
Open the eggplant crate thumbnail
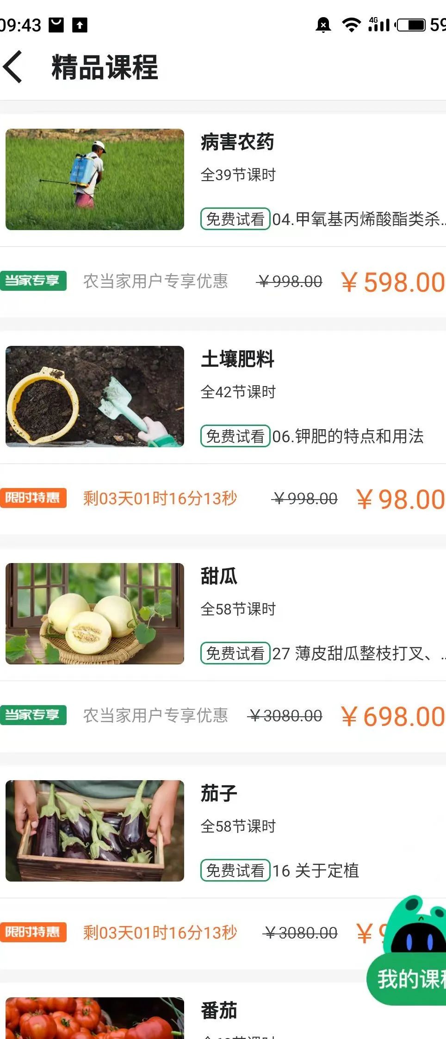[95, 831]
